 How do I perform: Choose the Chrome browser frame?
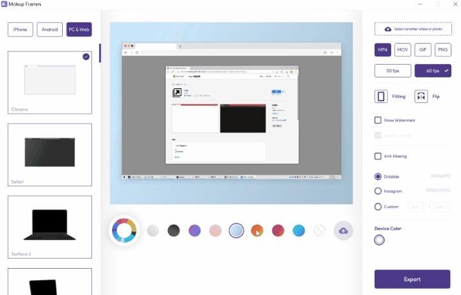[x=50, y=83]
